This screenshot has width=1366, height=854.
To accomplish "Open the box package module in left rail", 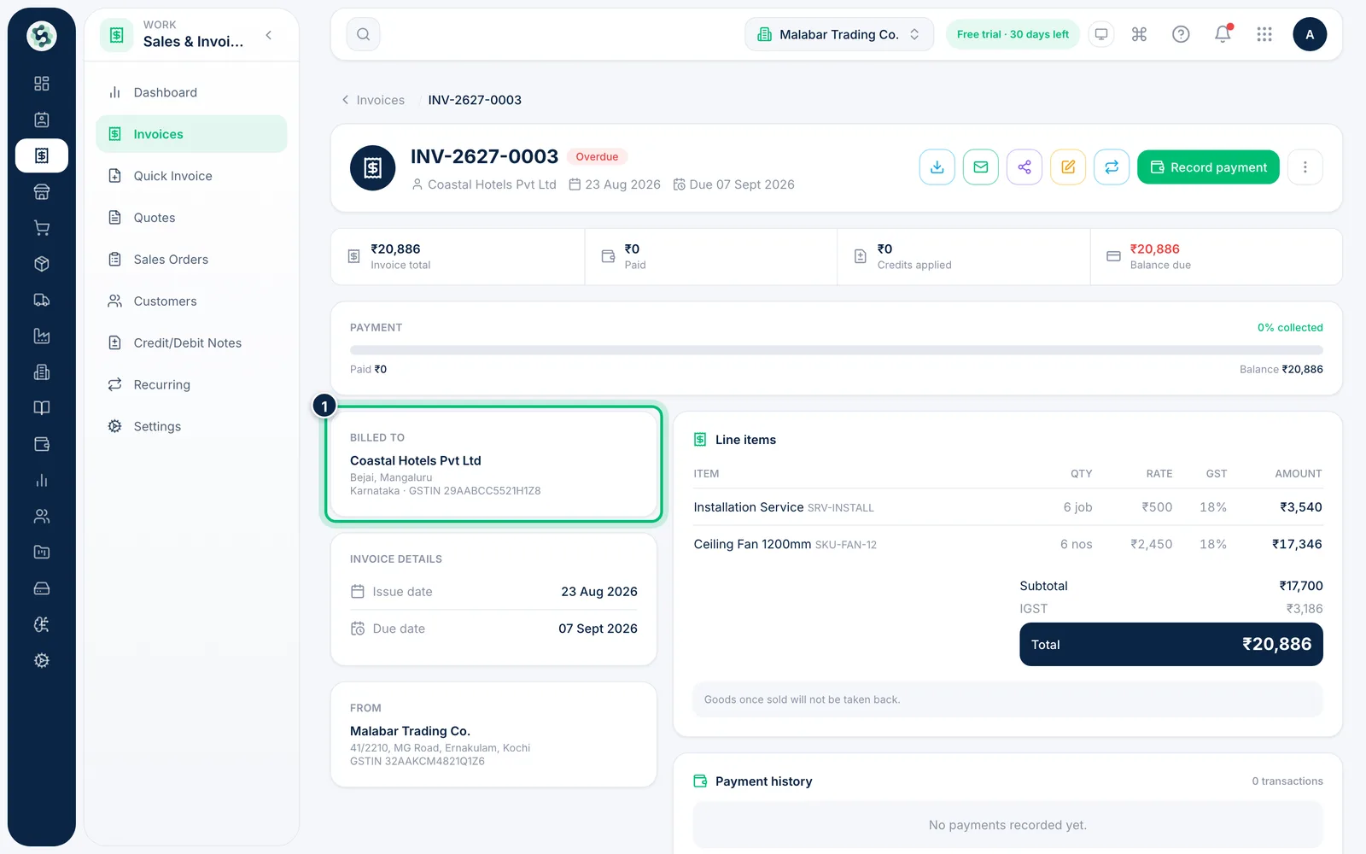I will point(41,264).
